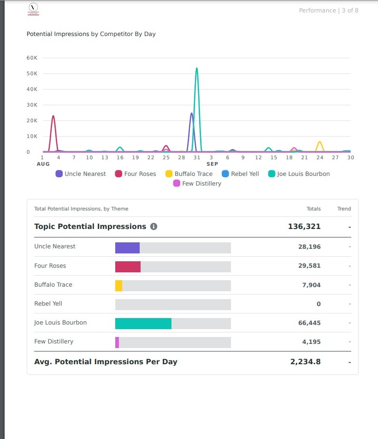This screenshot has height=439, width=378.
Task: Click the value 29,581
Action: [309, 266]
